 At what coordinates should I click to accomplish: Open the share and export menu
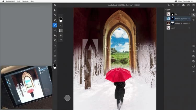[x=188, y=5]
